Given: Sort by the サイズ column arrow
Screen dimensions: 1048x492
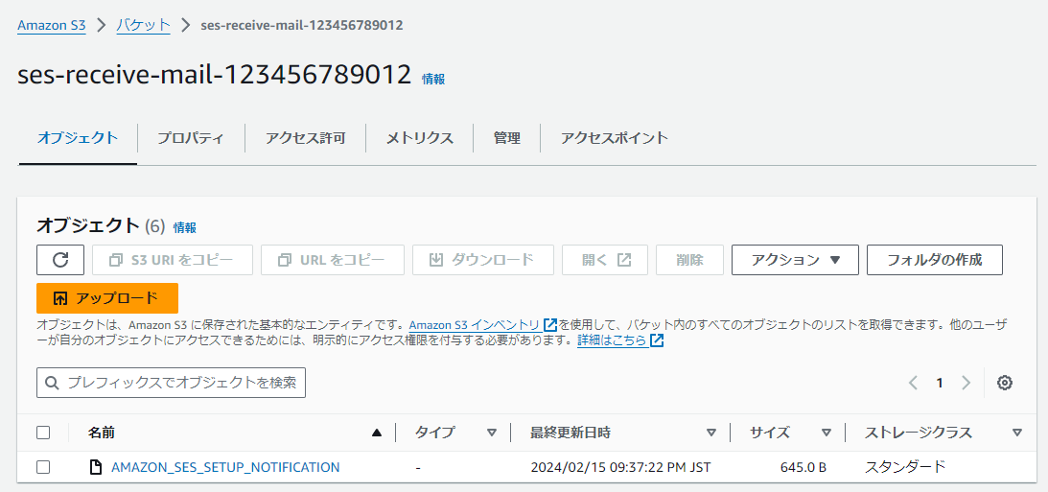Looking at the screenshot, I should pos(827,433).
